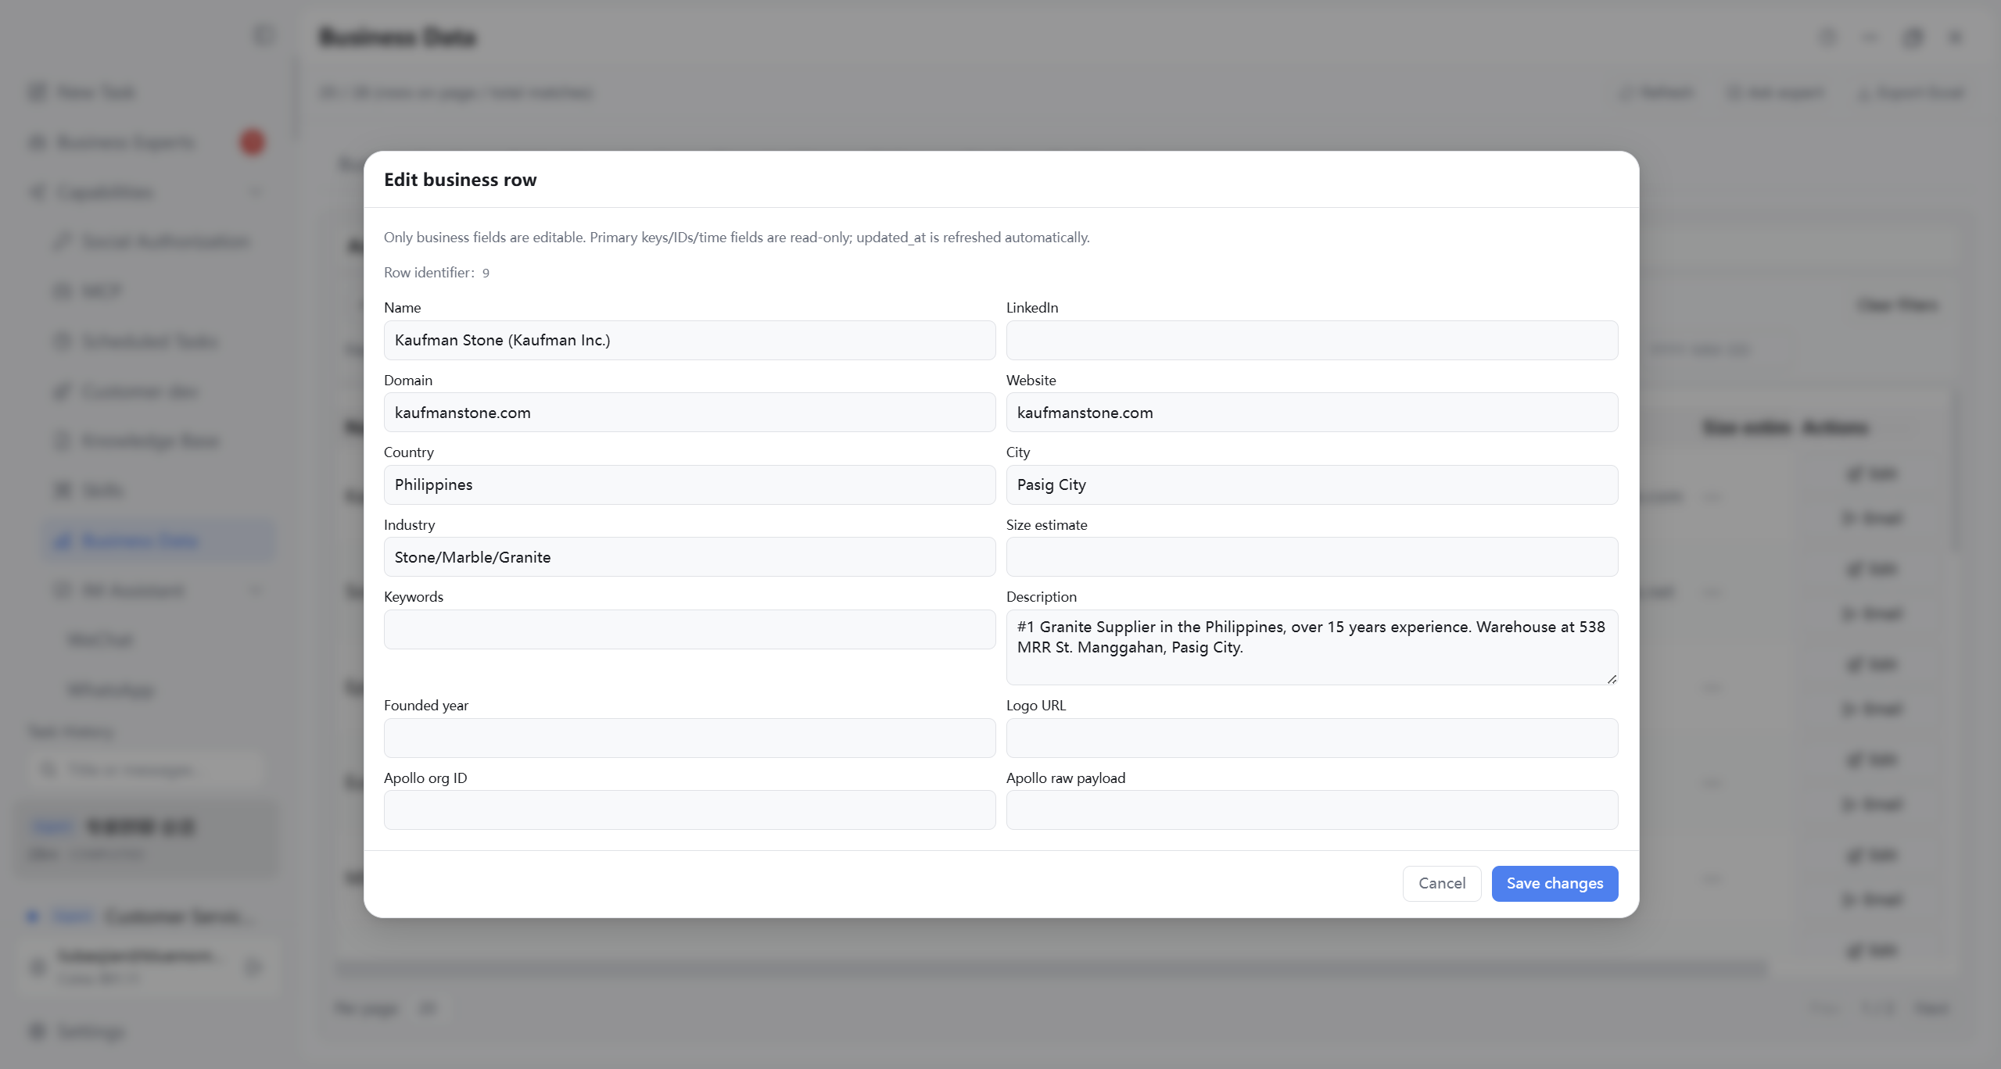
Task: Select the City field showing Pasig City
Action: tap(1311, 484)
